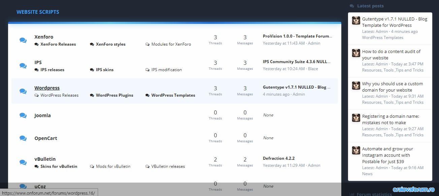View Blaze's profile in IPS row

pyautogui.click(x=313, y=69)
